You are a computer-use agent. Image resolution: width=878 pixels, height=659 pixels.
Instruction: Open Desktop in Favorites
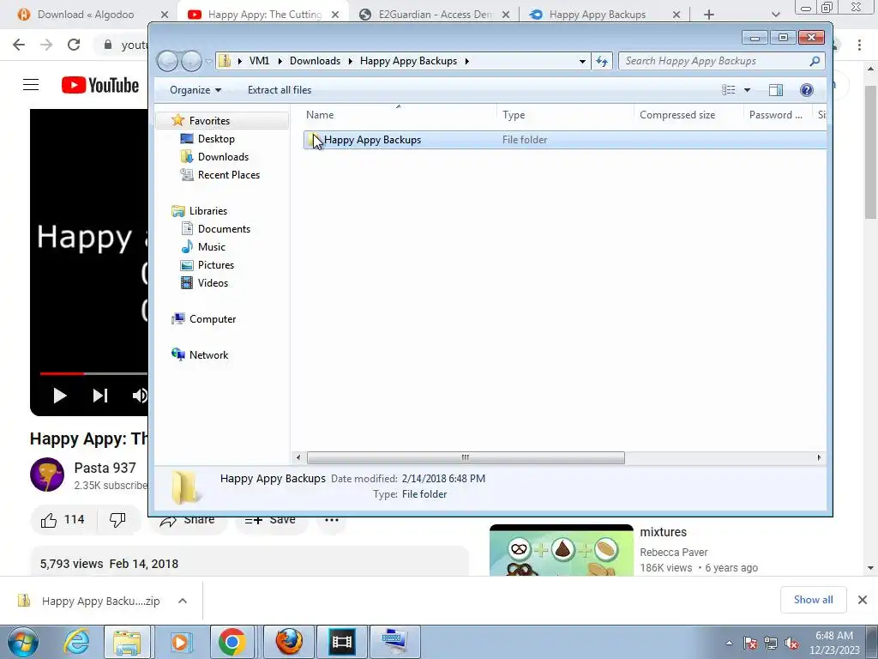pos(216,138)
